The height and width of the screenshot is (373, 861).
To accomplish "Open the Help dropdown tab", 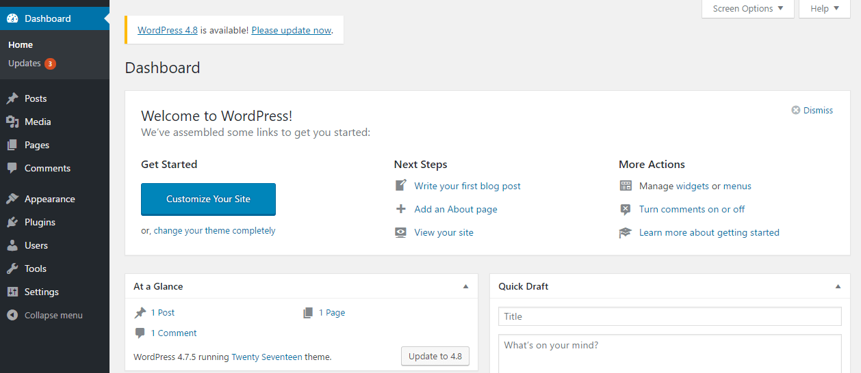I will (825, 9).
